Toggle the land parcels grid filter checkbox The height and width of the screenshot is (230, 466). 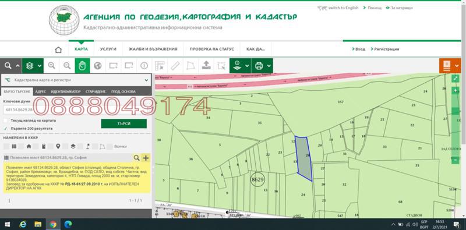pos(6,146)
